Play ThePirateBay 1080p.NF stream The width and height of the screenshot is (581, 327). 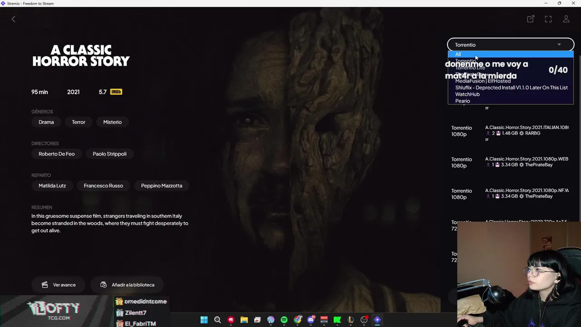(511, 194)
